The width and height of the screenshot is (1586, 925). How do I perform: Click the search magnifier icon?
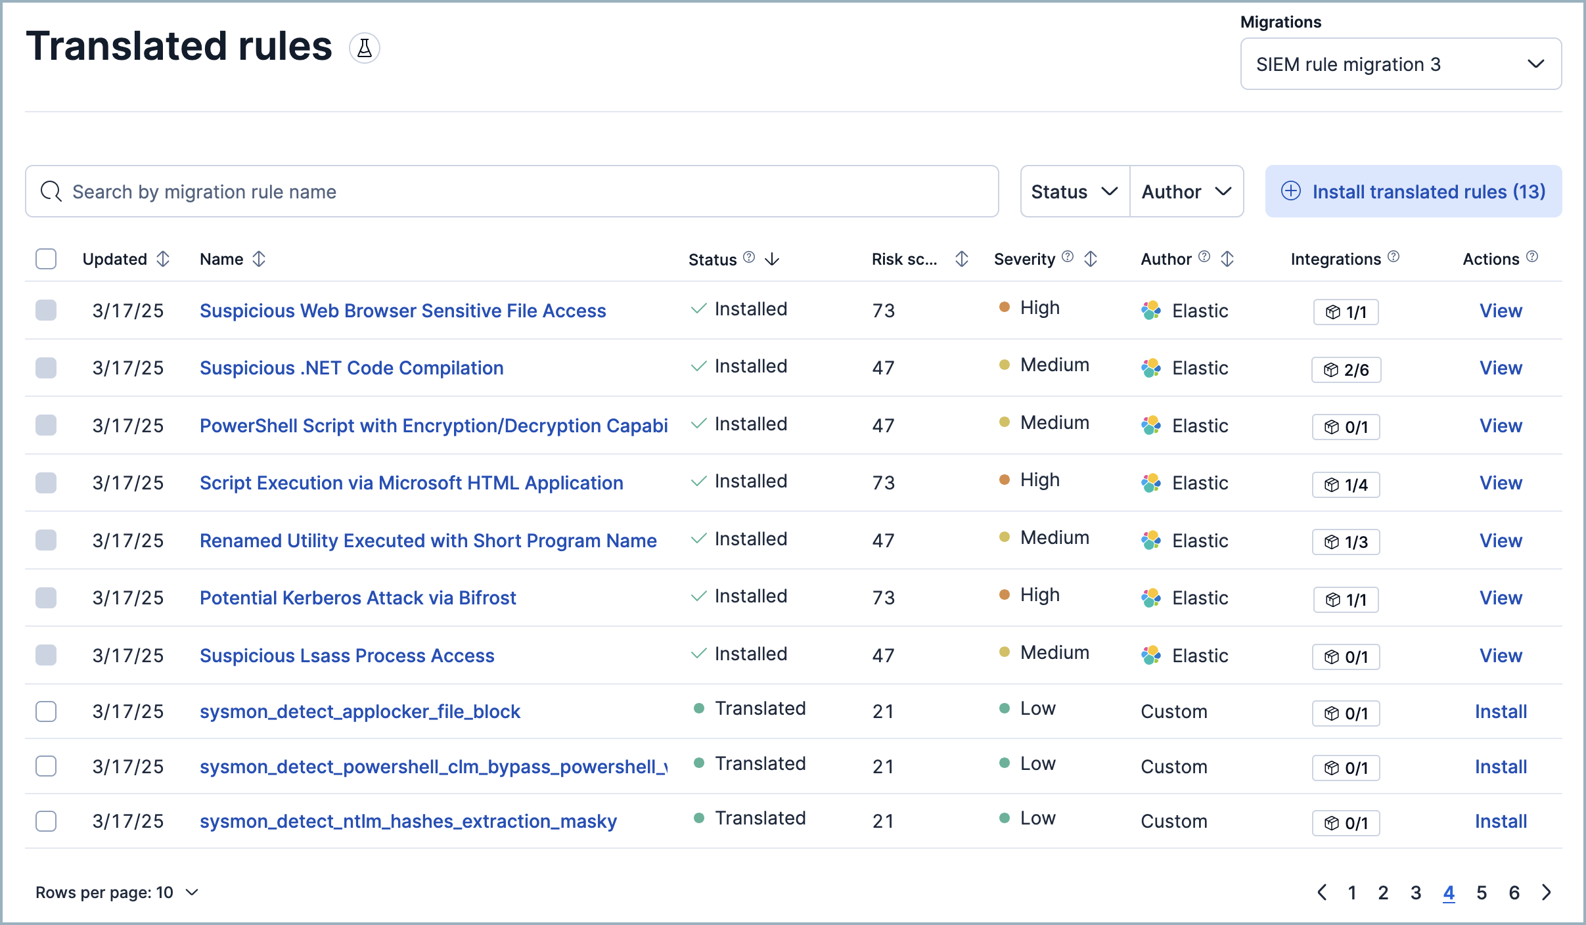51,191
